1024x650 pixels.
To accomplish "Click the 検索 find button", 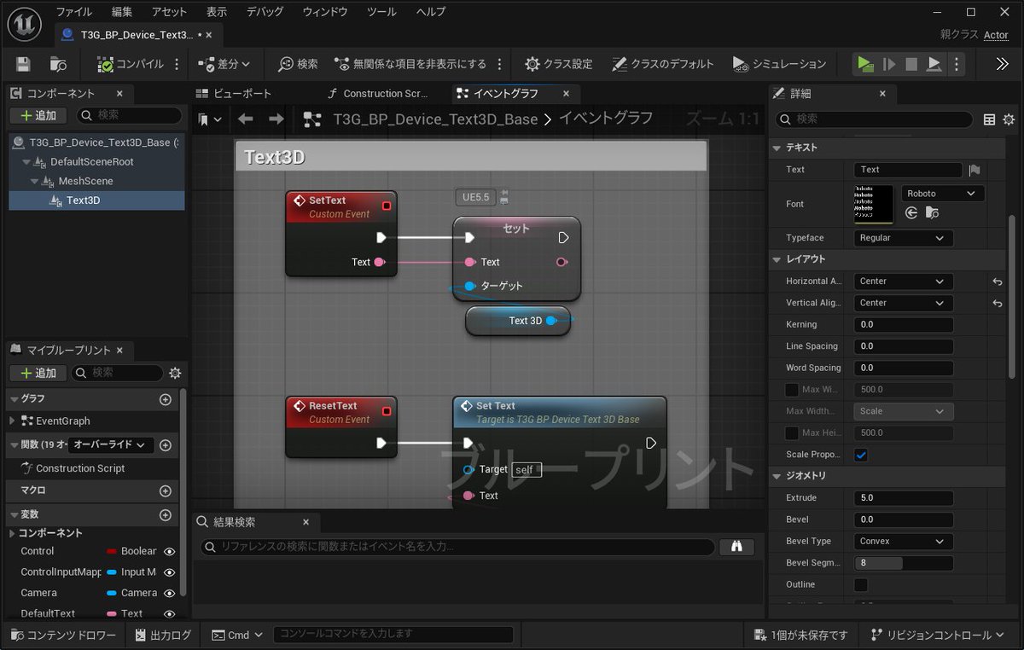I will click(298, 64).
